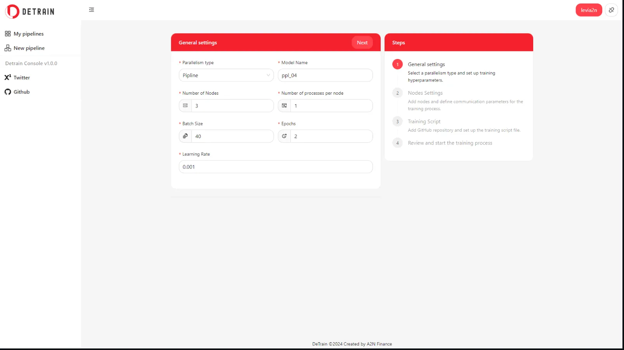This screenshot has height=350, width=624.
Task: Click the Epochs refresh icon
Action: [284, 136]
